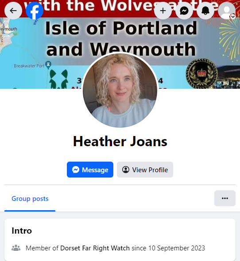Click the Heather Joans name heading
Screen dimensions: 240x261
coord(120,141)
